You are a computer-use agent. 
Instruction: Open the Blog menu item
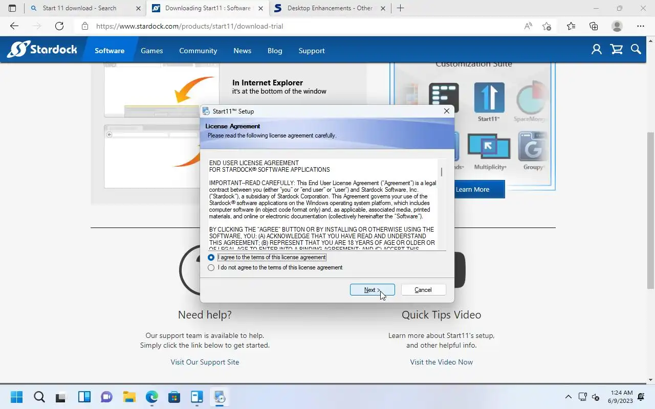tap(275, 51)
